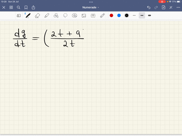Image resolution: width=182 pixels, height=136 pixels.
Task: Select the thinnest stroke width
Action: pos(134,15)
